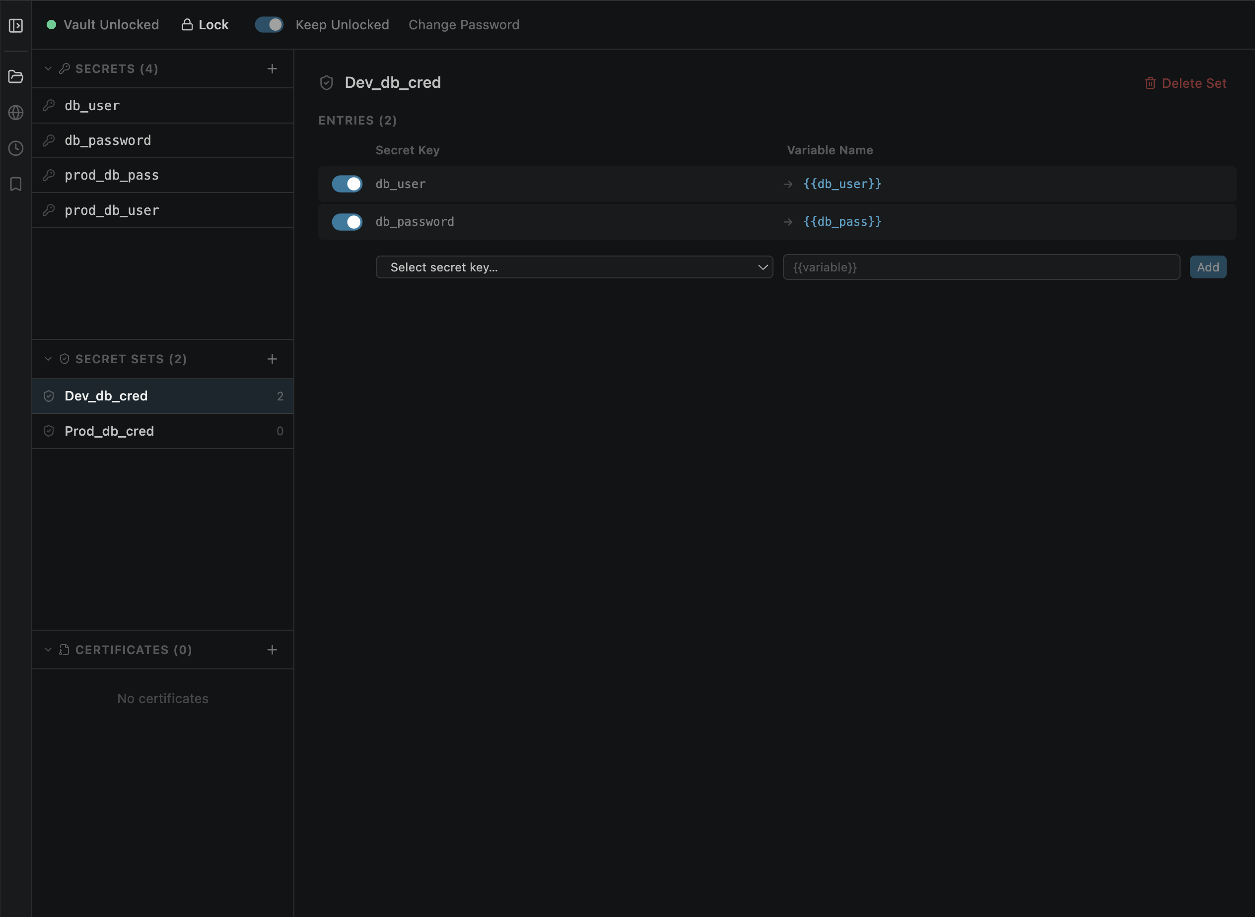The width and height of the screenshot is (1255, 917).
Task: Click key icon beside db_password secret
Action: tap(49, 140)
